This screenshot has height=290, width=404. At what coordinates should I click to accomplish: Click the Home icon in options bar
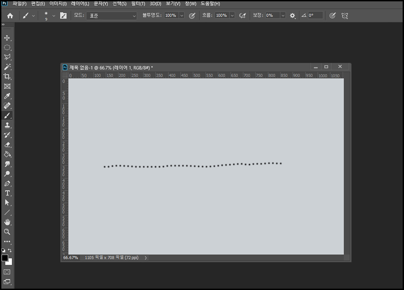(x=10, y=16)
